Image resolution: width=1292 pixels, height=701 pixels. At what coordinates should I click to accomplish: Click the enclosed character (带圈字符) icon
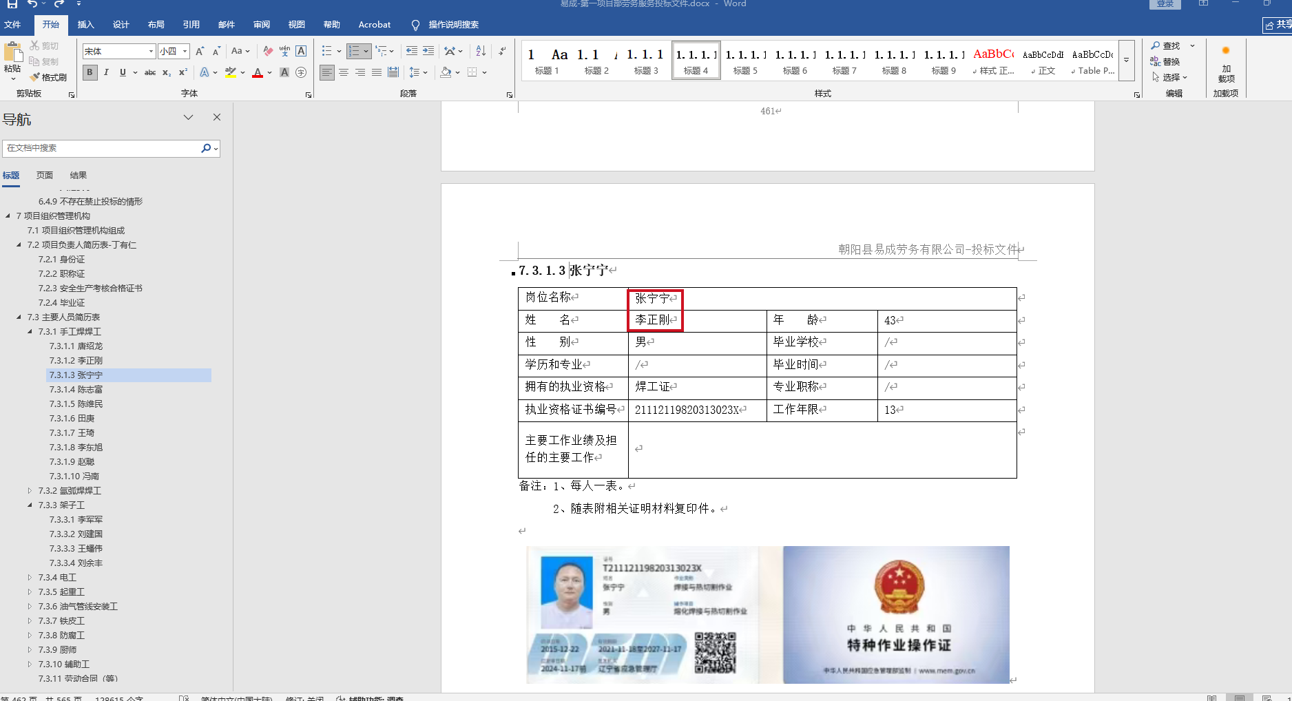301,72
